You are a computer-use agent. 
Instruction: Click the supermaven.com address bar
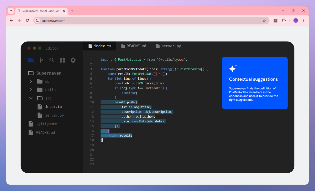(151, 20)
